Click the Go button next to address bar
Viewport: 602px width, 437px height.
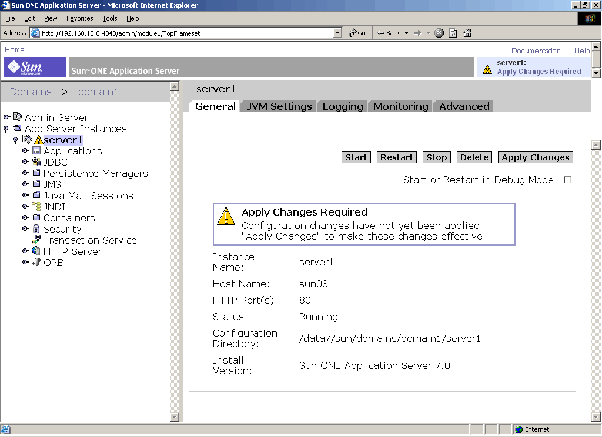tap(357, 33)
